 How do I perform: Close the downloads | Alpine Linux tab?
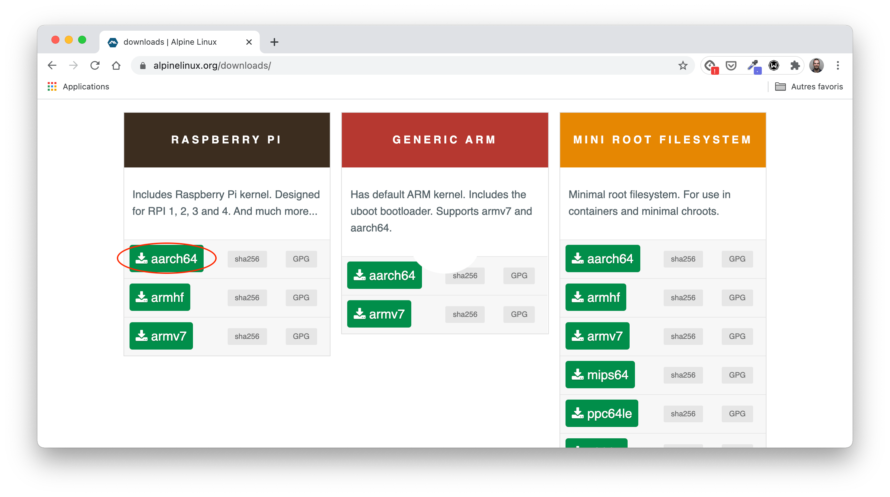[249, 42]
